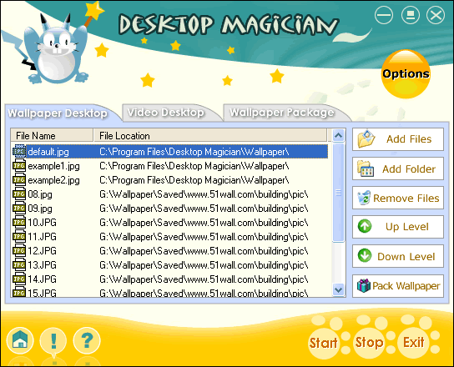The width and height of the screenshot is (454, 367).
Task: Click the exclamation mark info icon
Action: pos(53,340)
